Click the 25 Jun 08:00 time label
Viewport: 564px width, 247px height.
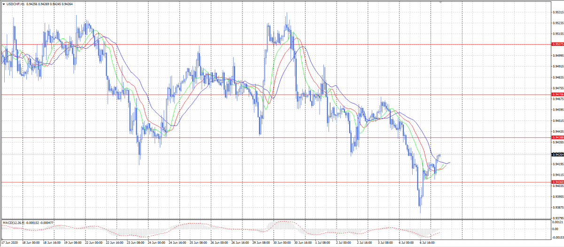[x=199, y=243]
